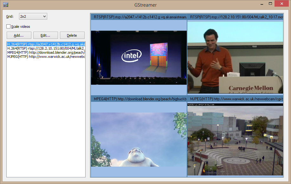Screen dimensions: 291x184
Task: Click the Big Buck Bunny video pane
Action: 139,139
